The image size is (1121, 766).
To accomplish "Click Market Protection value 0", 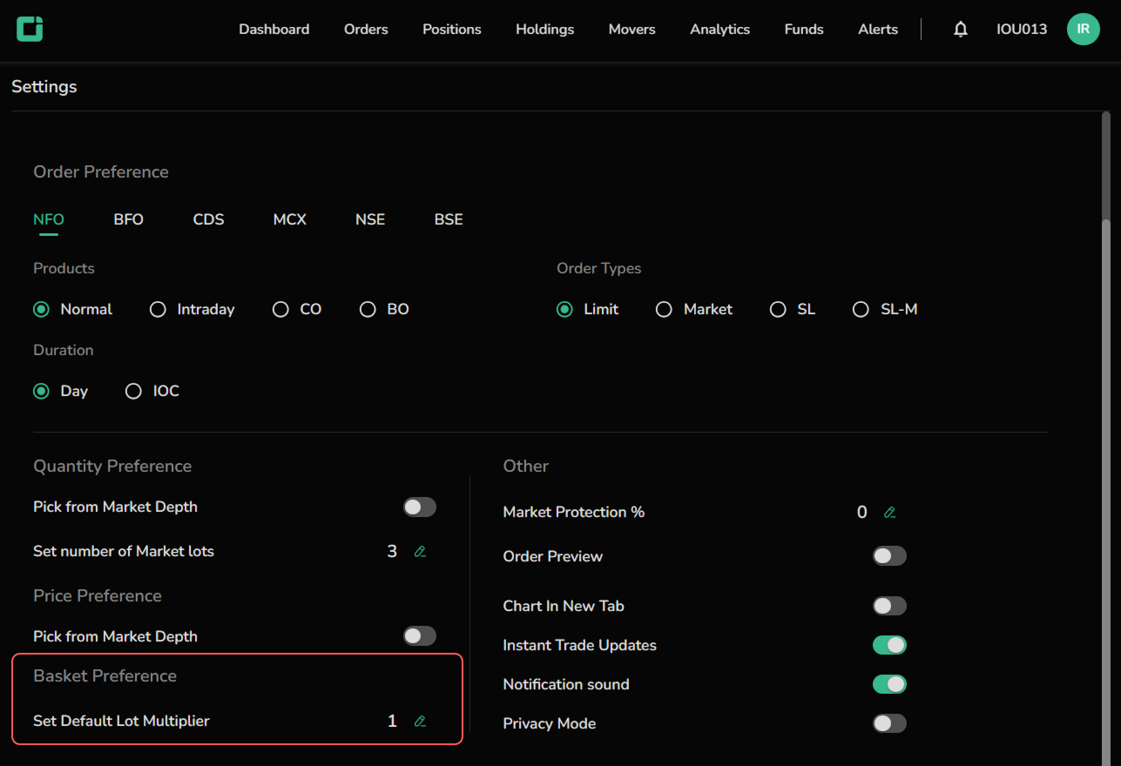I will [x=861, y=512].
